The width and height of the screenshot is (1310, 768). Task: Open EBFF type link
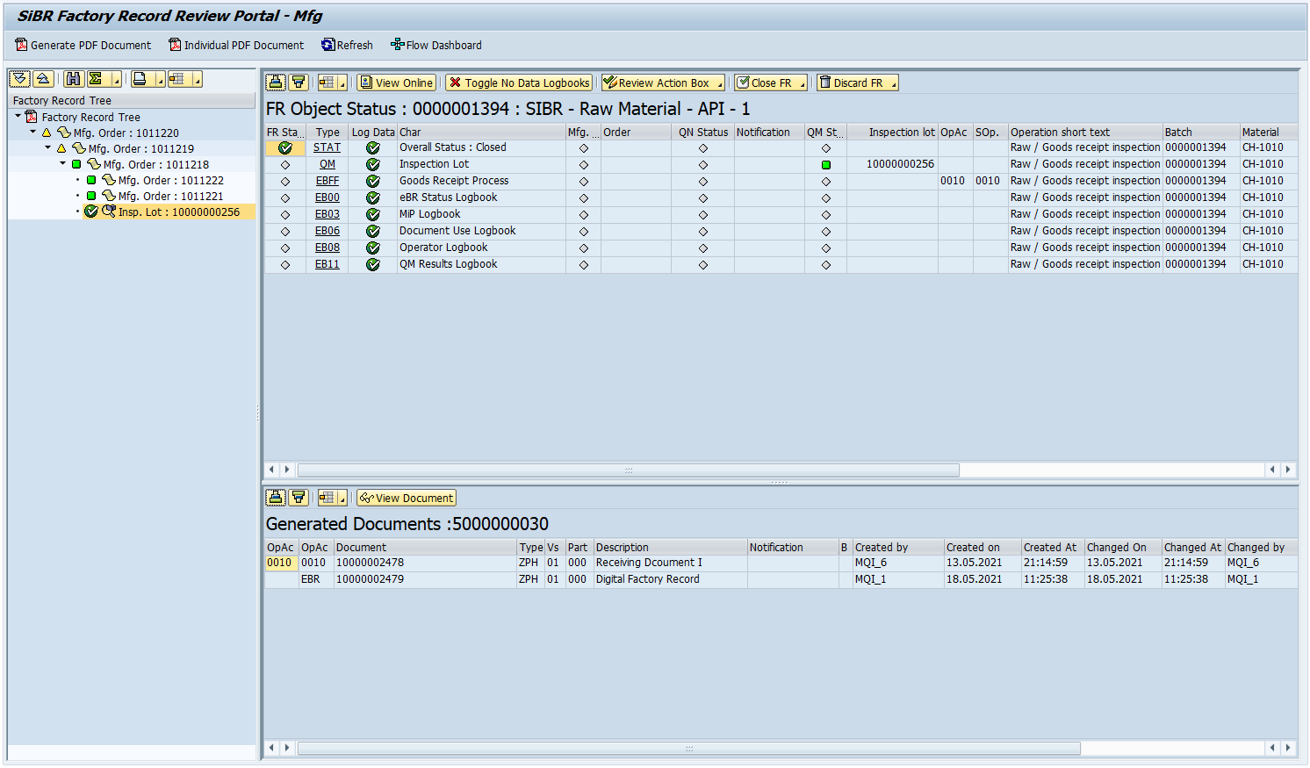pos(327,181)
